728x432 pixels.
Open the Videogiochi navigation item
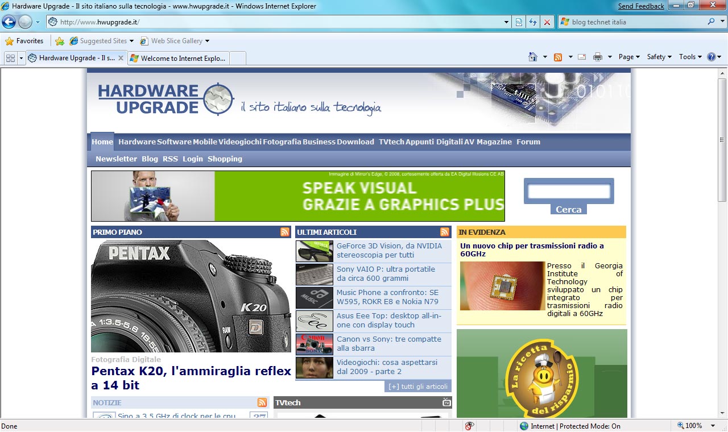(240, 142)
